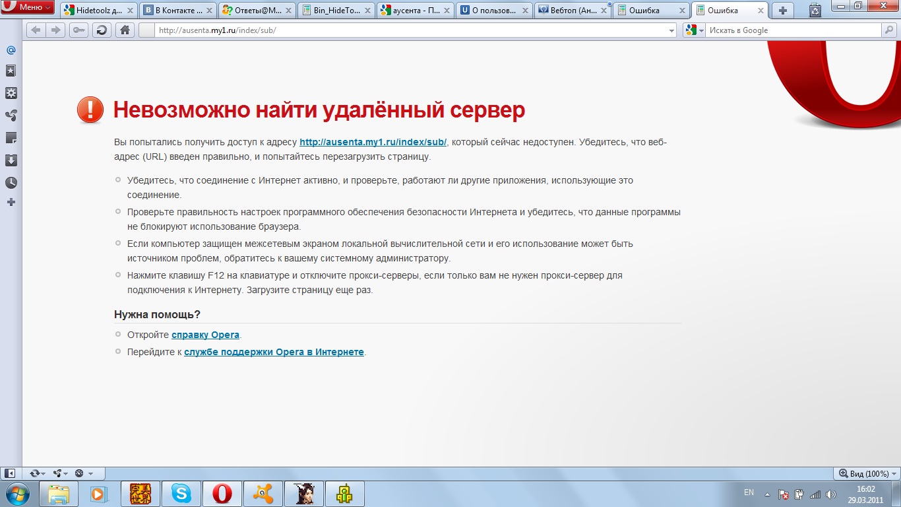Click the volume speaker tray icon
The height and width of the screenshot is (507, 901).
(830, 494)
